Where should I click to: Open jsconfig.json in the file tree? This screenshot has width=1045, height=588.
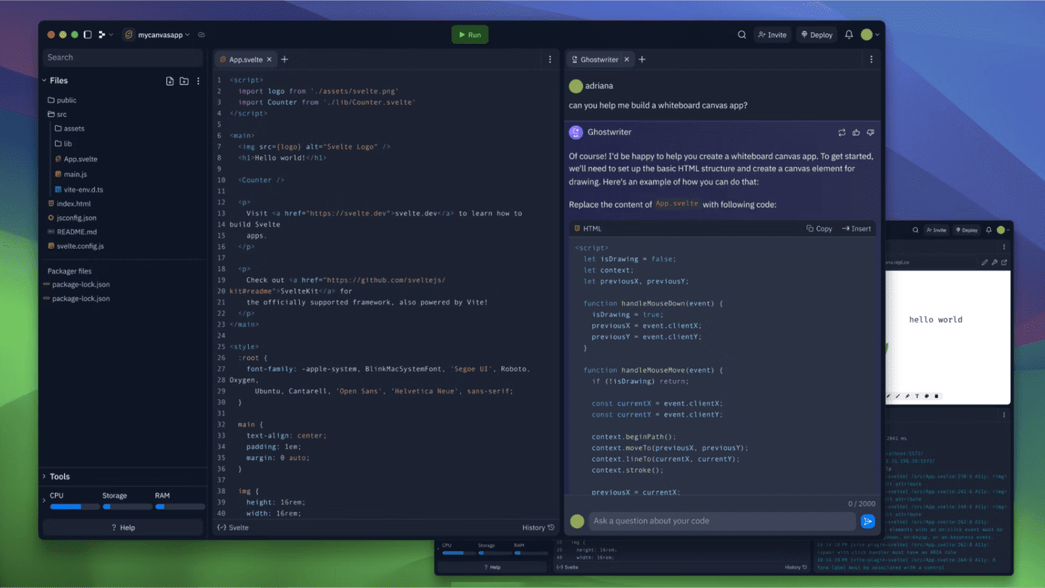click(x=72, y=218)
